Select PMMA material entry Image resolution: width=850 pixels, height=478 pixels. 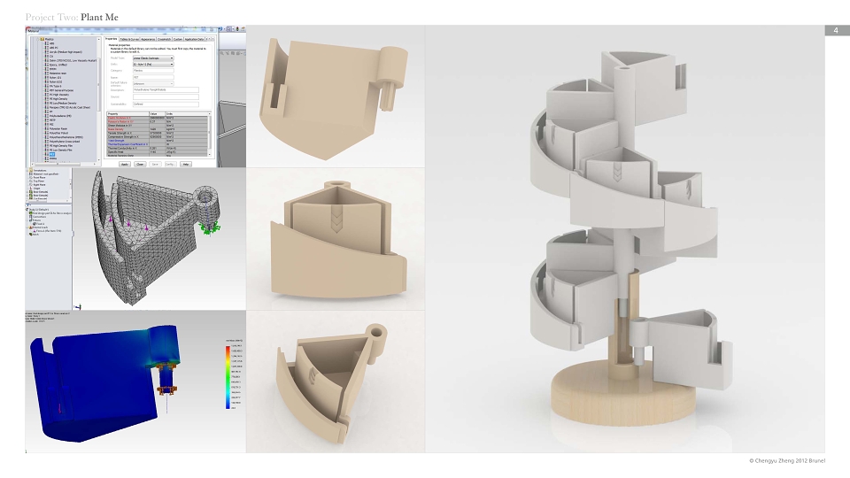(52, 158)
